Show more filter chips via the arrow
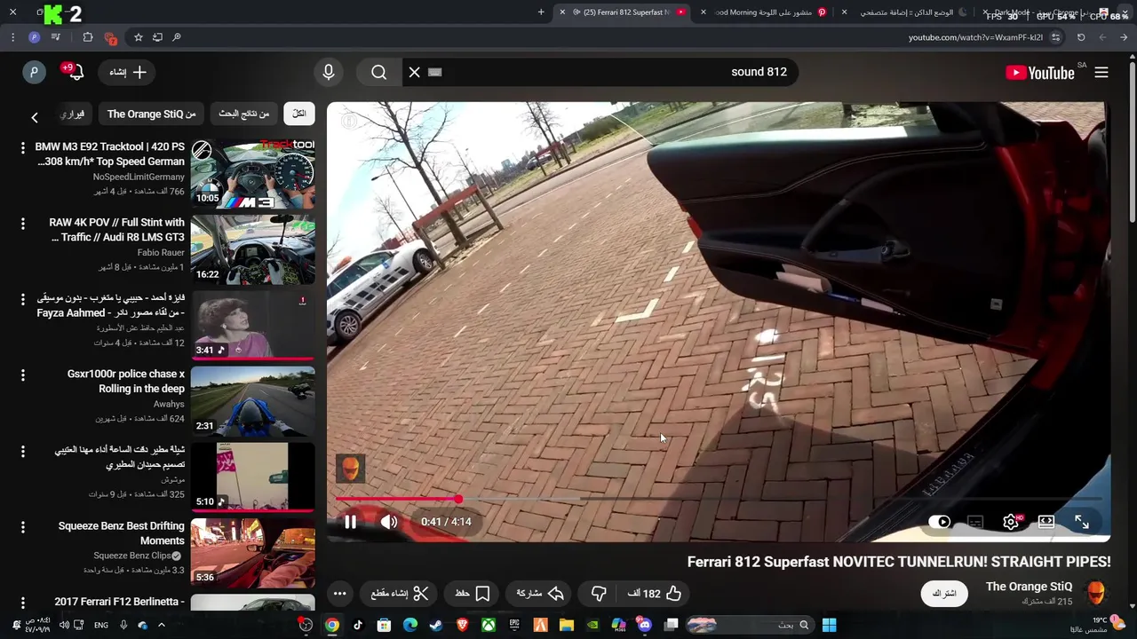 click(34, 117)
